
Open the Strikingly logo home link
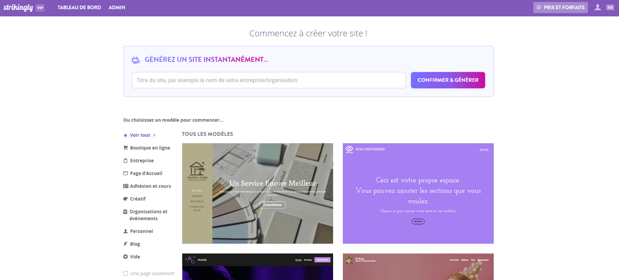(x=18, y=7)
